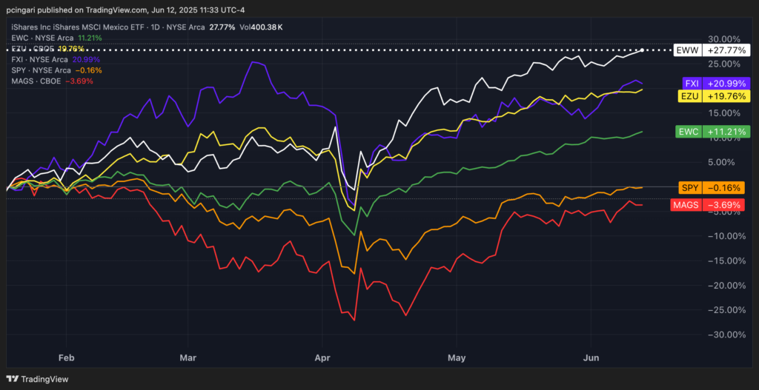Screen dimensions: 759x390
Task: Click the TradingView logo
Action: coord(37,379)
